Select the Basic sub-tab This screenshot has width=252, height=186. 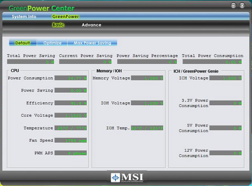[58, 25]
